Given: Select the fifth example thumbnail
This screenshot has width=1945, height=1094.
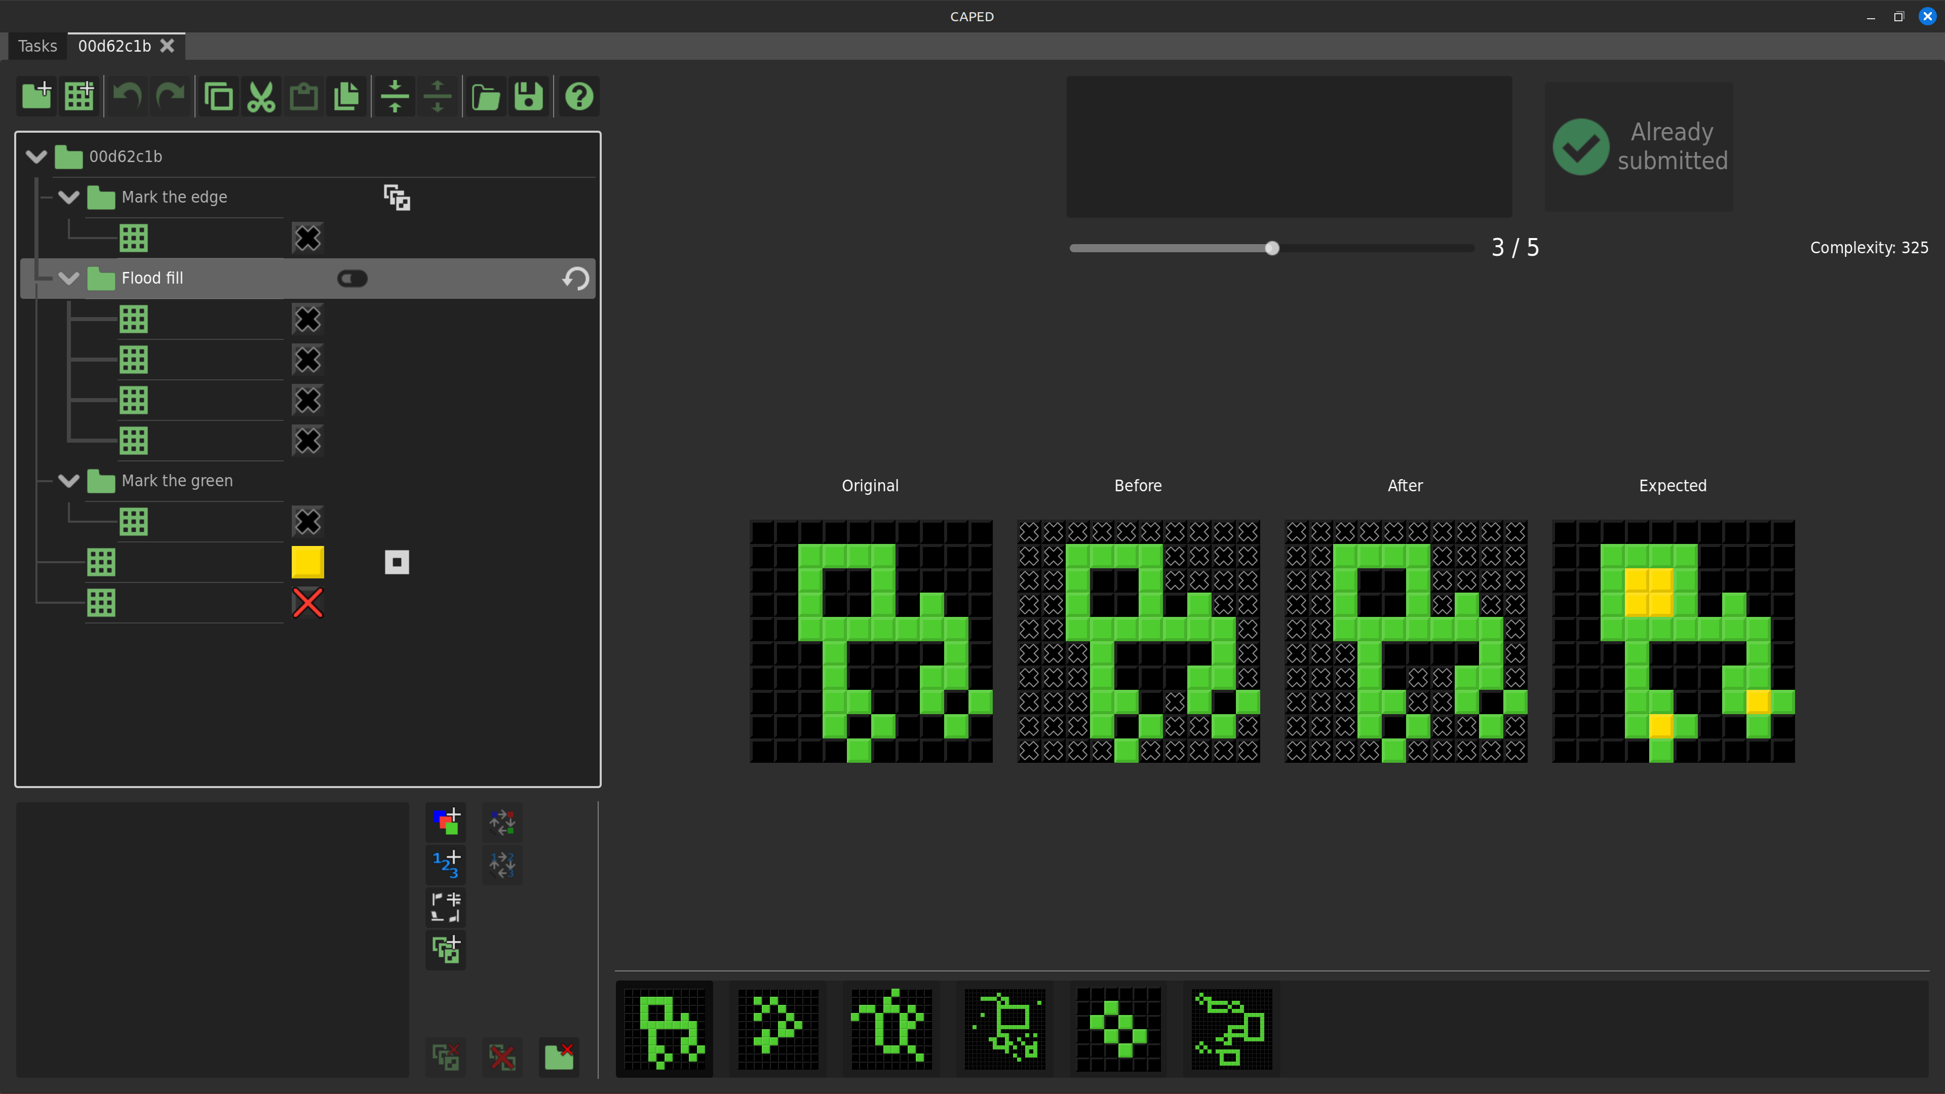Looking at the screenshot, I should pyautogui.click(x=1118, y=1029).
